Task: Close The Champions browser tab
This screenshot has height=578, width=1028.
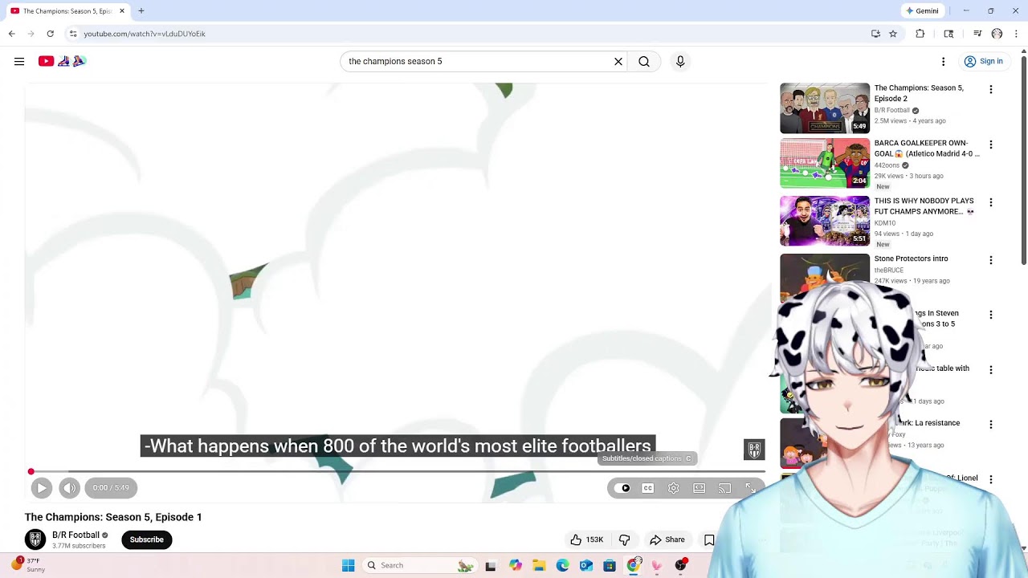Action: click(x=122, y=11)
